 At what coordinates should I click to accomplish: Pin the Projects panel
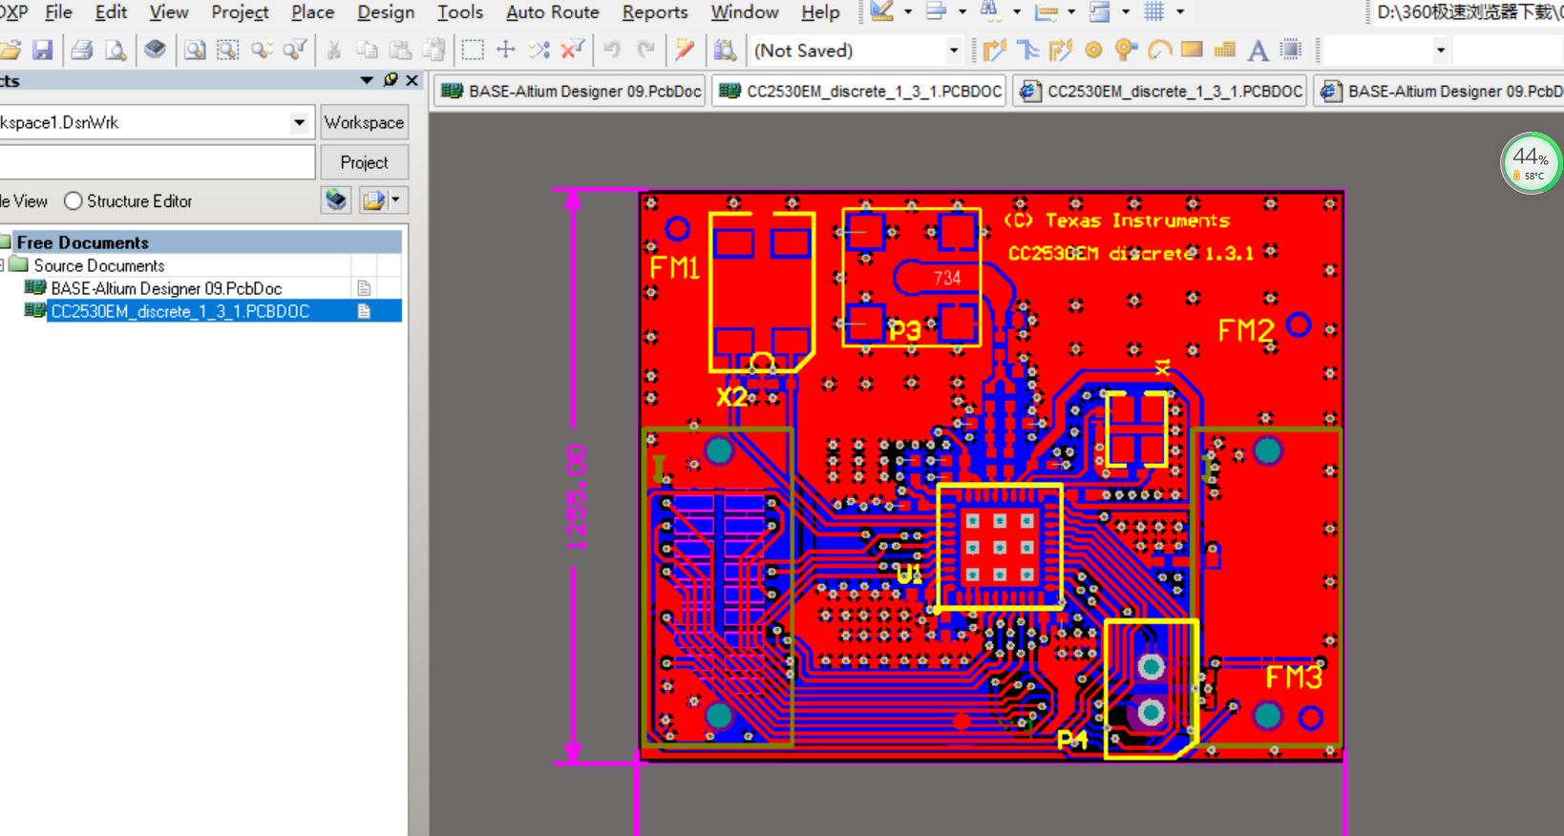pyautogui.click(x=390, y=80)
